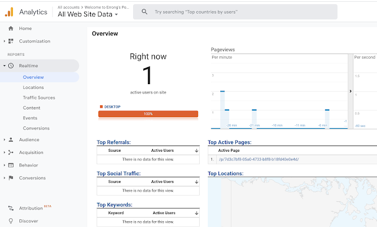The width and height of the screenshot is (377, 227).
Task: Click the Acquisition branching icon
Action: pos(11,152)
